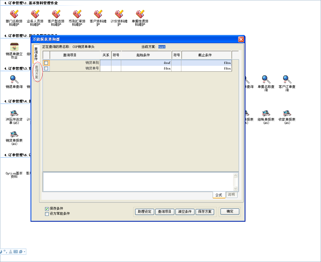Open 计价资料维护 icon
Viewport: 321px width, 262px height.
(x=119, y=14)
